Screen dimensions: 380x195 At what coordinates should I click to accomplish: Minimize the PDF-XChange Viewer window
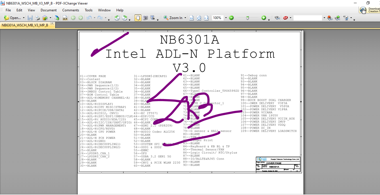click(355, 3)
